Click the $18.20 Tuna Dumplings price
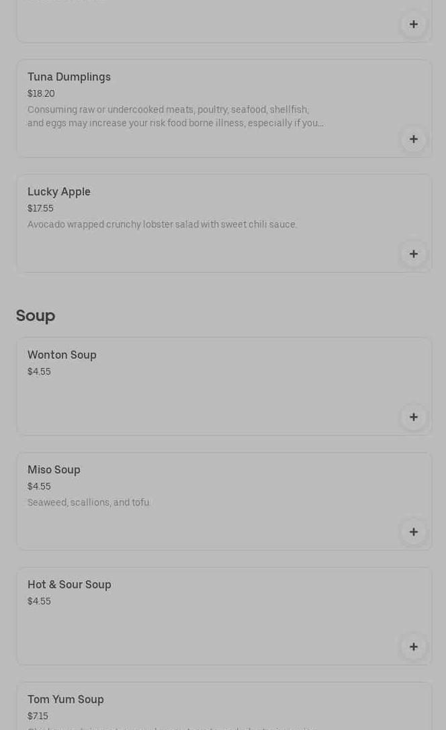The height and width of the screenshot is (730, 446). [41, 94]
